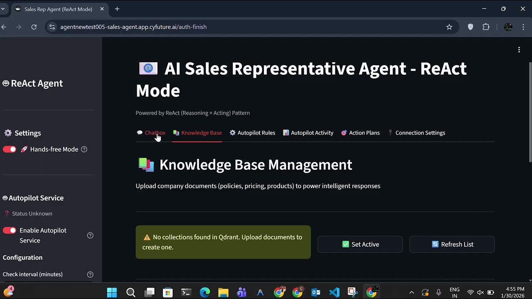Show help for Check interval

point(90,274)
